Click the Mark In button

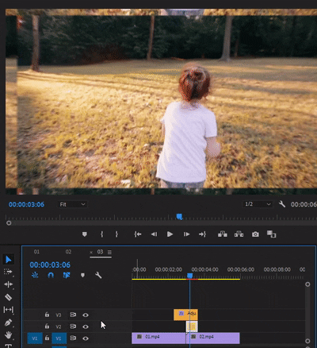(101, 234)
